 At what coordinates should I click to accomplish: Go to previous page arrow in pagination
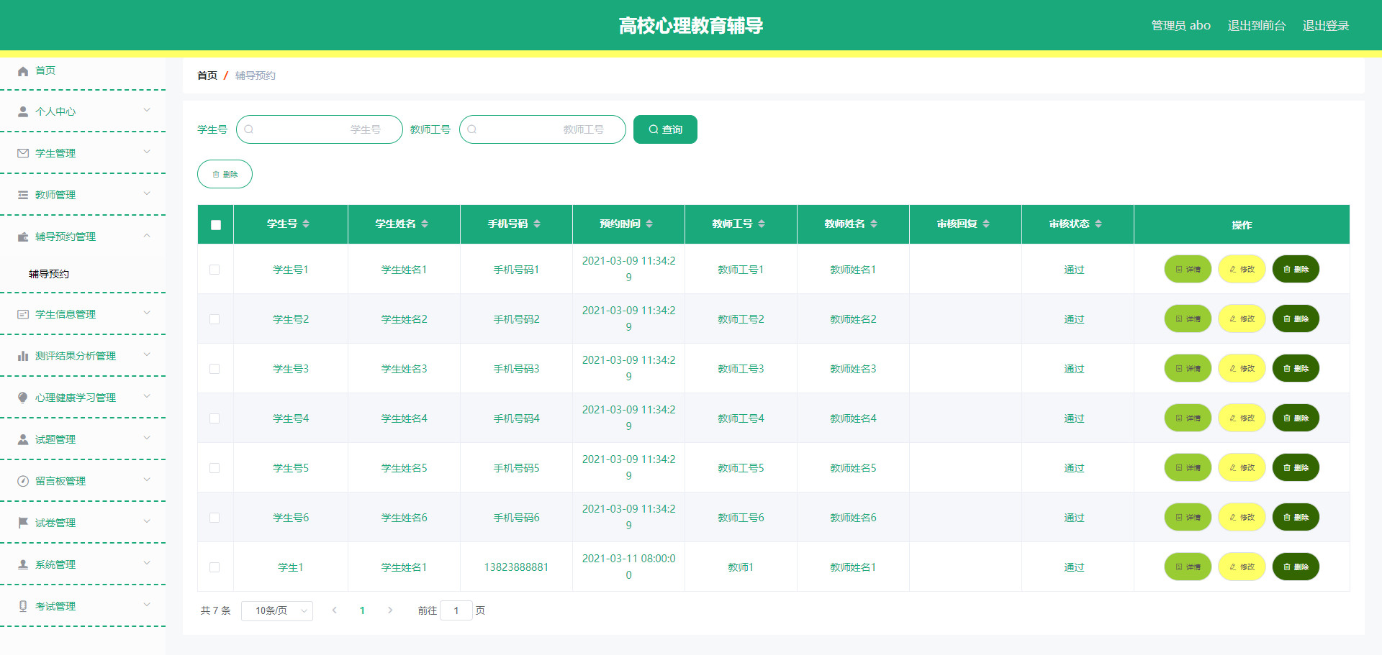click(x=334, y=610)
